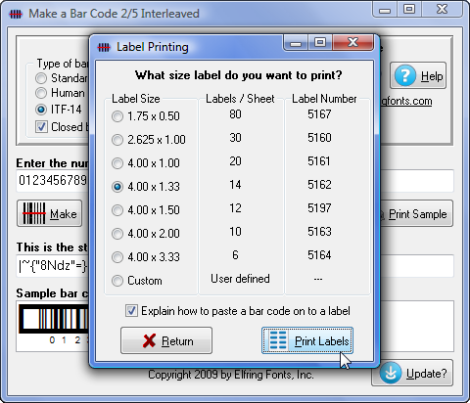
Task: Click label number 5162
Action: [x=319, y=185]
